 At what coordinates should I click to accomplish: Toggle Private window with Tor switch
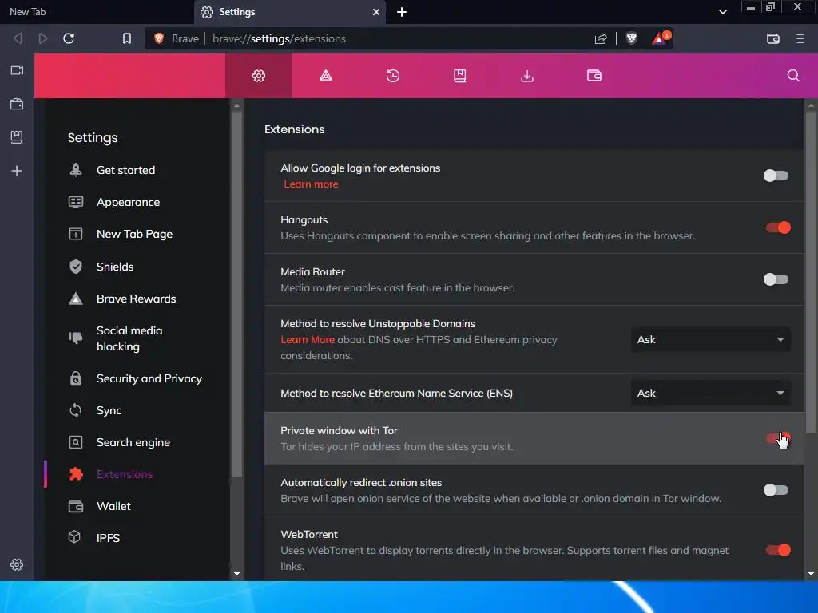778,438
